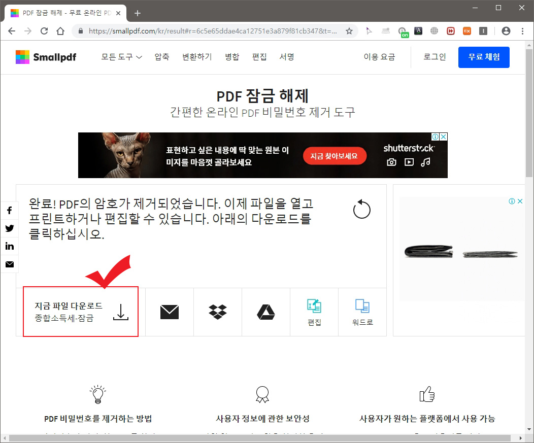The height and width of the screenshot is (443, 534).
Task: Click 지금 파일 다운로드 button
Action: pos(81,312)
